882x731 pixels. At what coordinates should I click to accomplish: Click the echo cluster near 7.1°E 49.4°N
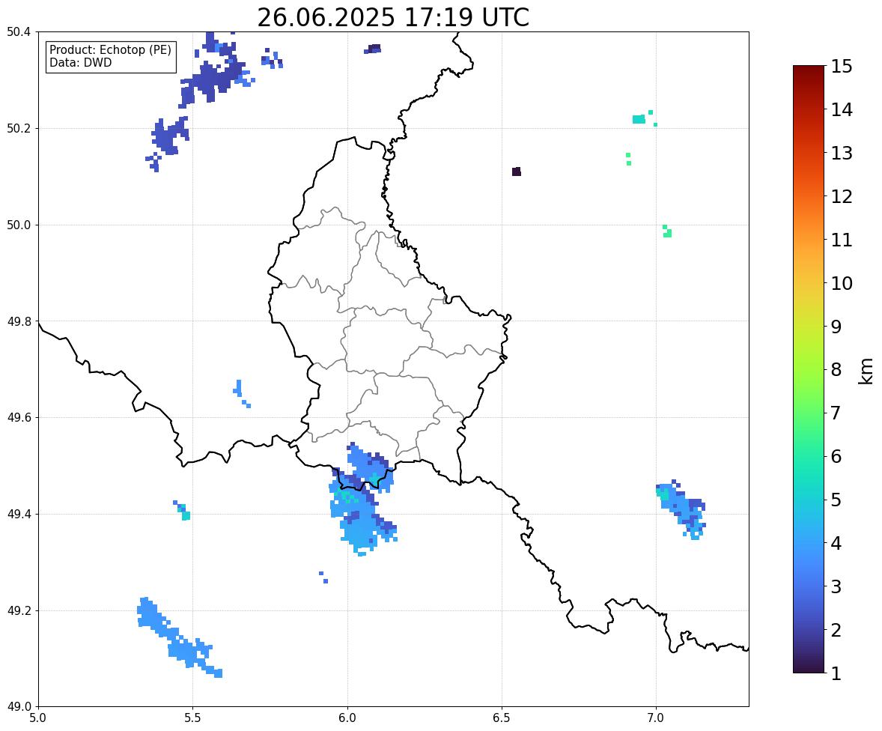(x=682, y=509)
